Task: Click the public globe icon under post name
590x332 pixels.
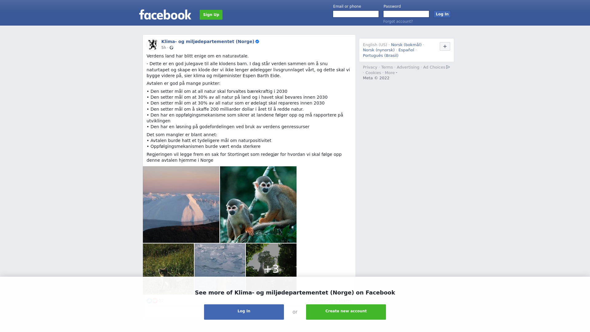Action: (x=171, y=48)
